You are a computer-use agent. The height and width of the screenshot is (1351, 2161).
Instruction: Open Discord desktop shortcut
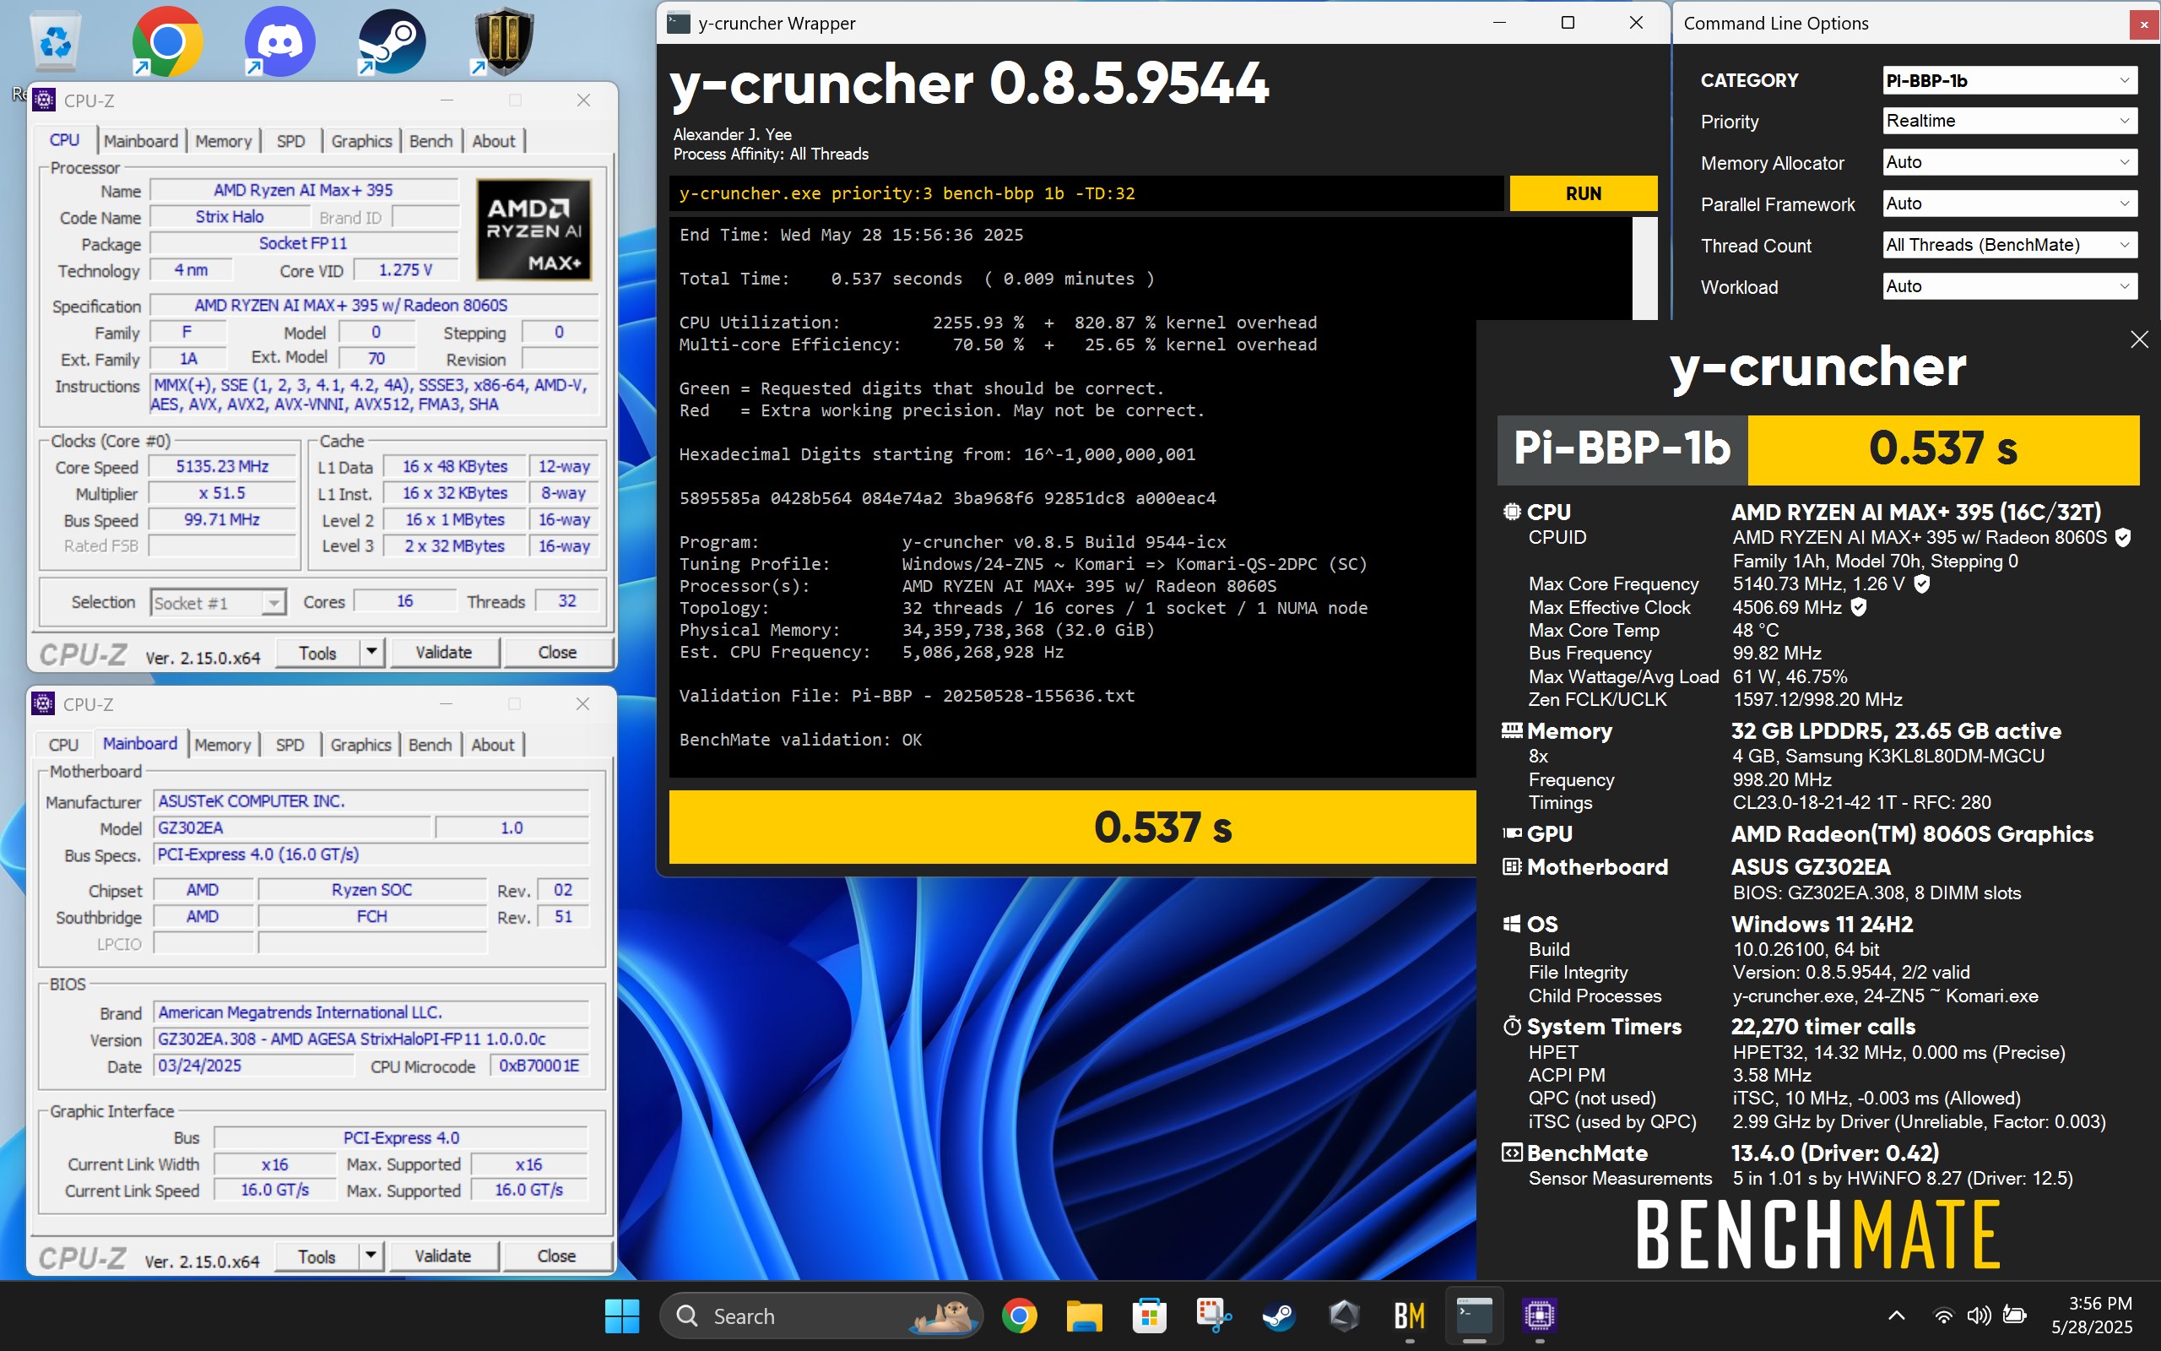[279, 42]
